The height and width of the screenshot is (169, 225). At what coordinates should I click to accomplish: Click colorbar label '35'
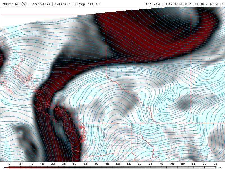pos(85,164)
